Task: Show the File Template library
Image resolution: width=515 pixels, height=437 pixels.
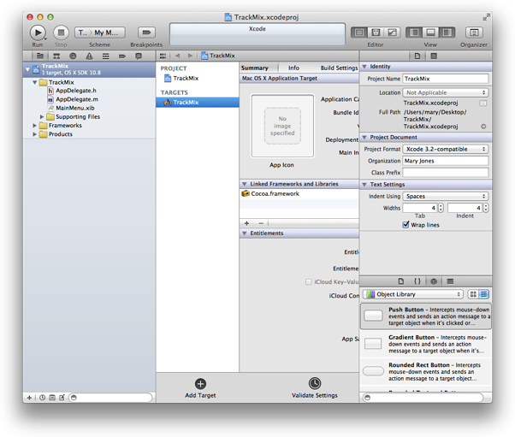Action: [x=401, y=281]
